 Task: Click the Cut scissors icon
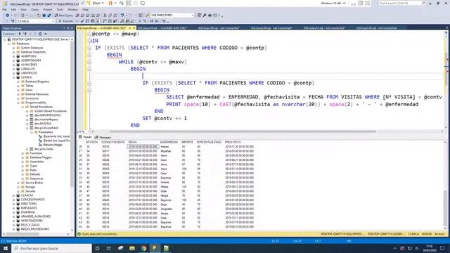coord(105,15)
